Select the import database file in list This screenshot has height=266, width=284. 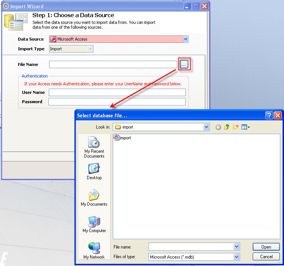[122, 138]
